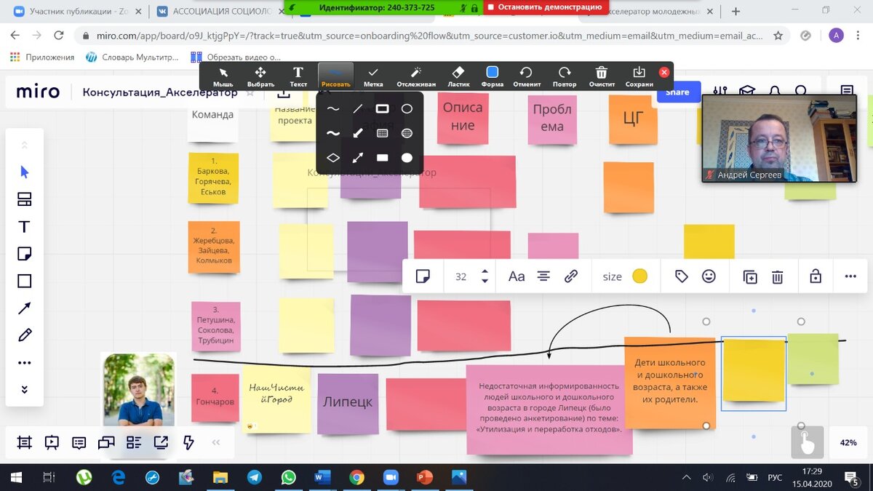Screen dimensions: 873x491
Task: Open the Miro activity lightning icon
Action: 188,442
